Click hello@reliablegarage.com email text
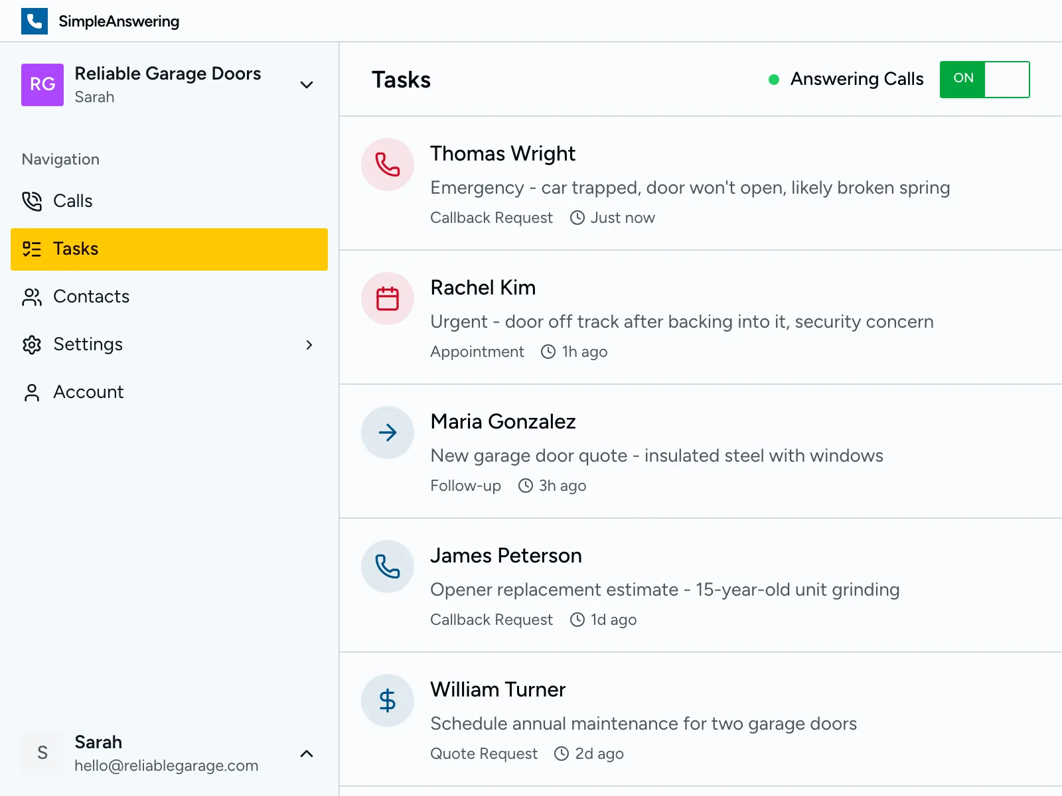This screenshot has height=796, width=1062. pyautogui.click(x=166, y=765)
